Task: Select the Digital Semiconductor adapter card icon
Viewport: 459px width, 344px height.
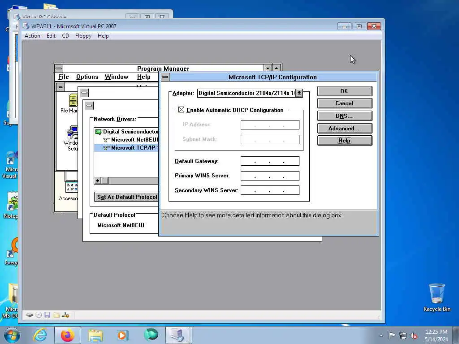Action: (98, 132)
